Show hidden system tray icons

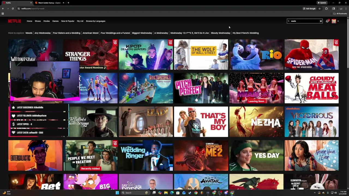point(315,193)
